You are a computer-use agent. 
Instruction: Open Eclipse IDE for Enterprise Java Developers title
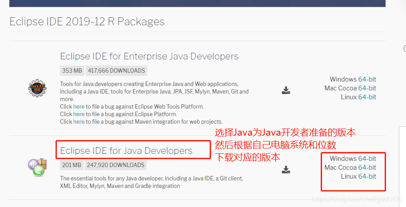click(149, 56)
